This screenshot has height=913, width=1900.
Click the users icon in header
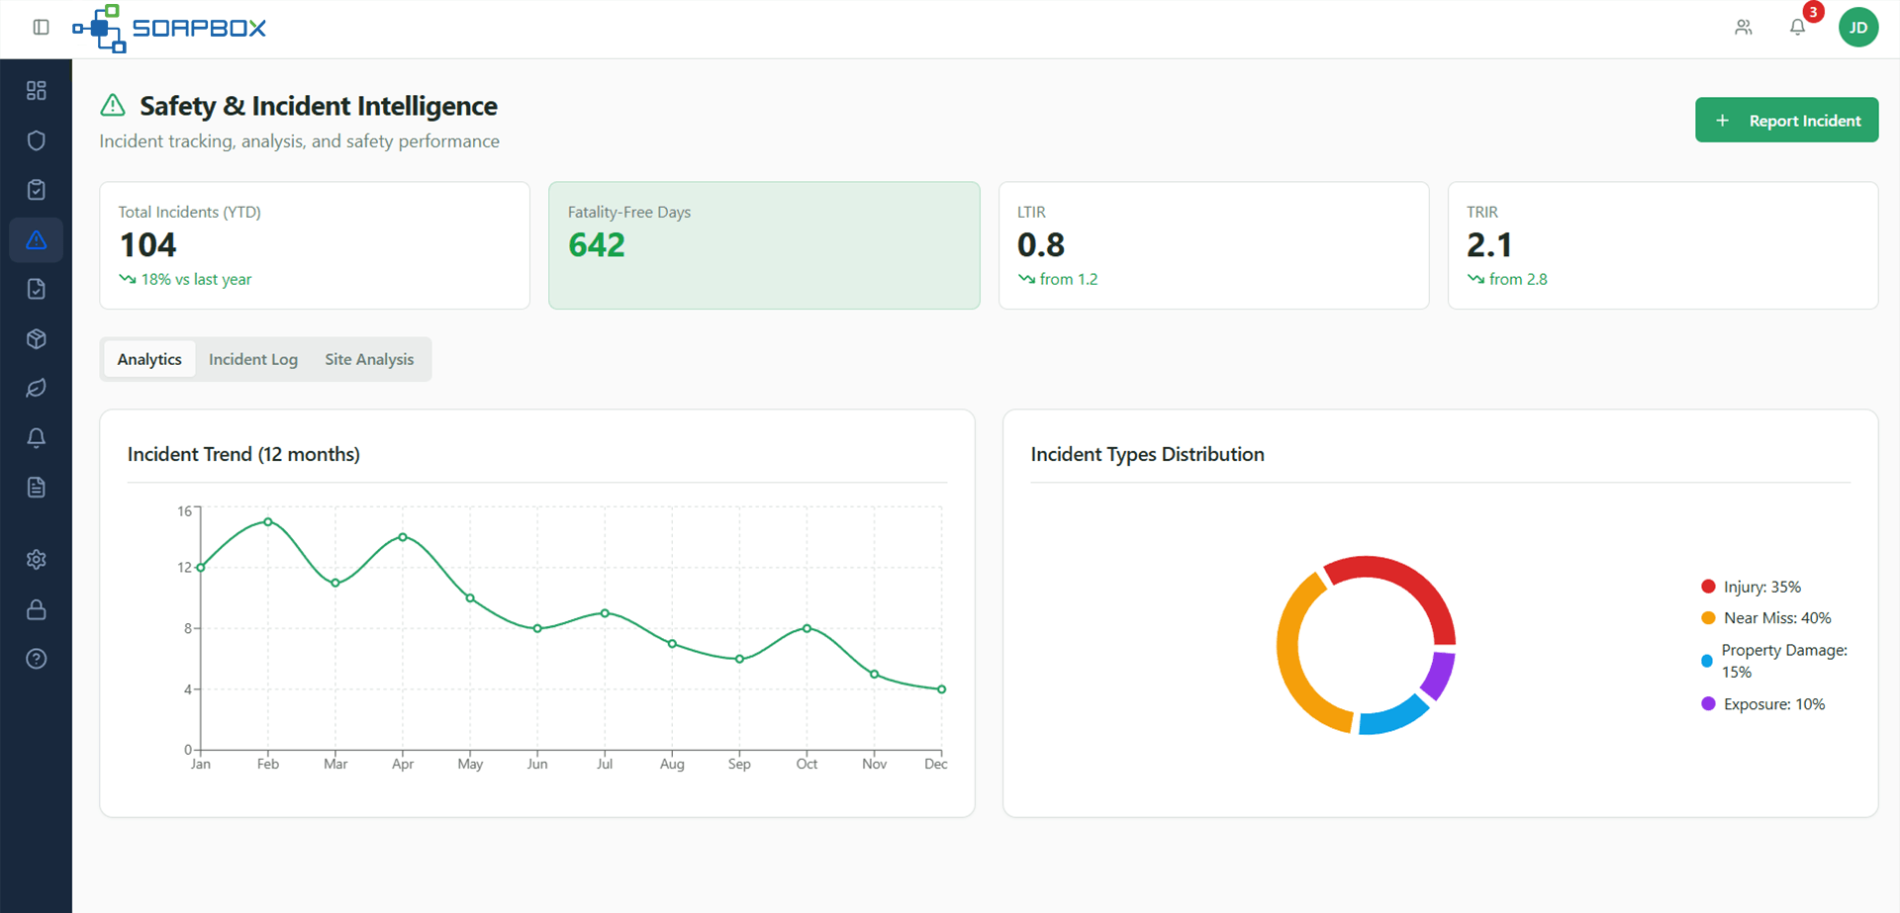click(1743, 27)
